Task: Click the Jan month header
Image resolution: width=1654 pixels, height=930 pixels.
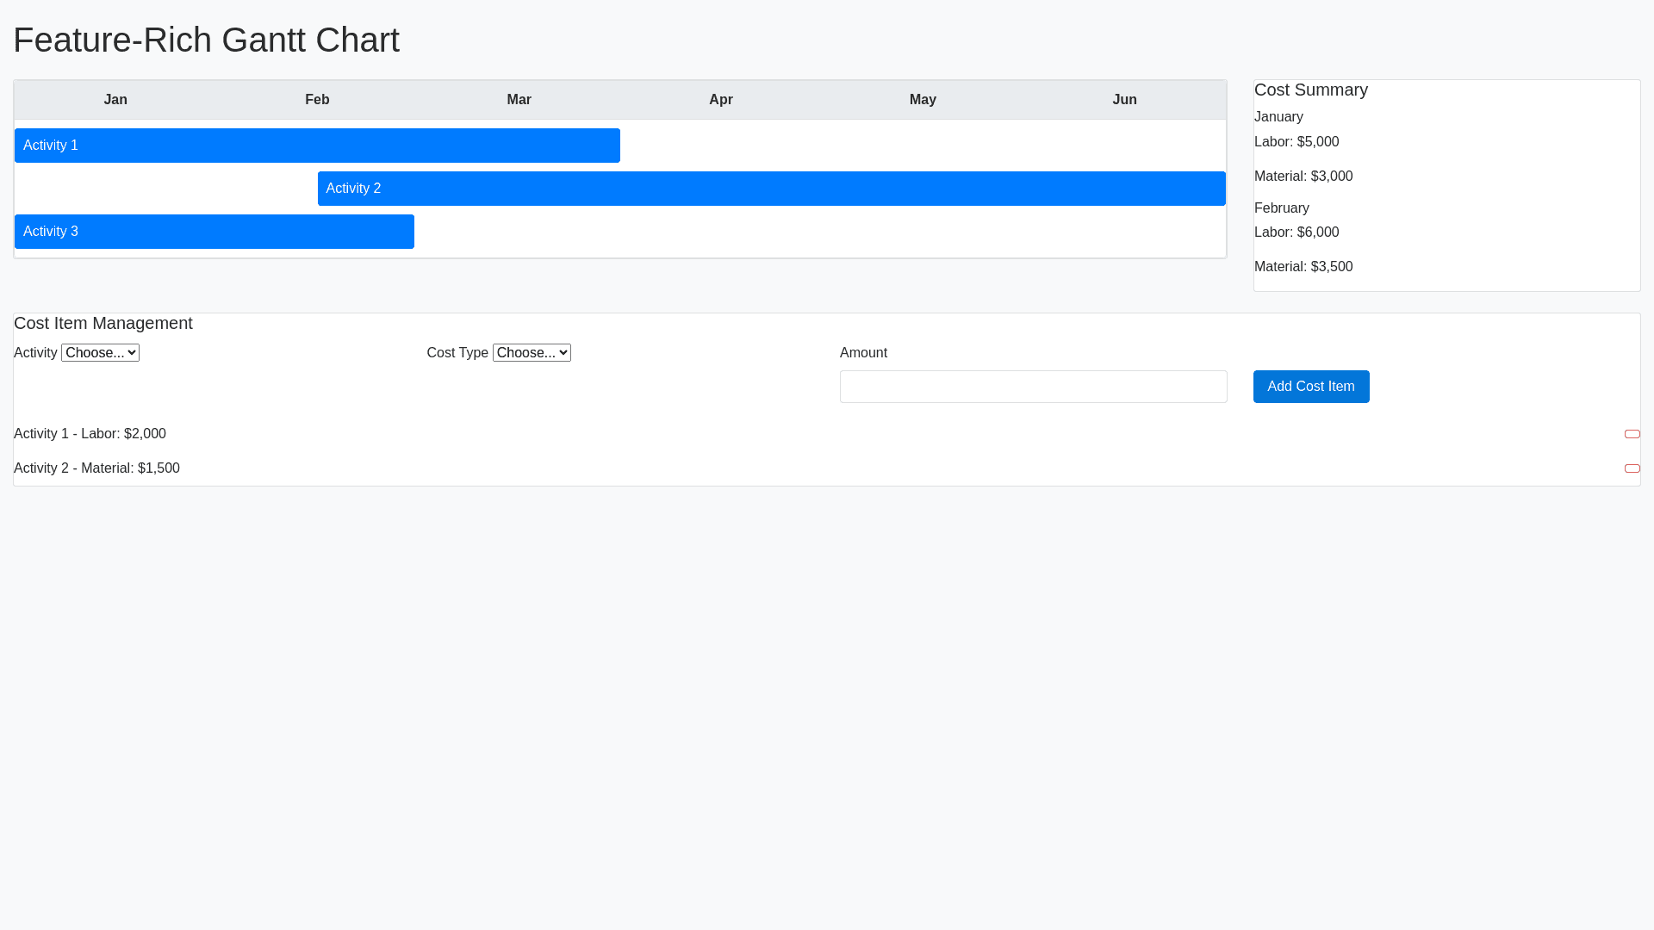Action: 115,100
